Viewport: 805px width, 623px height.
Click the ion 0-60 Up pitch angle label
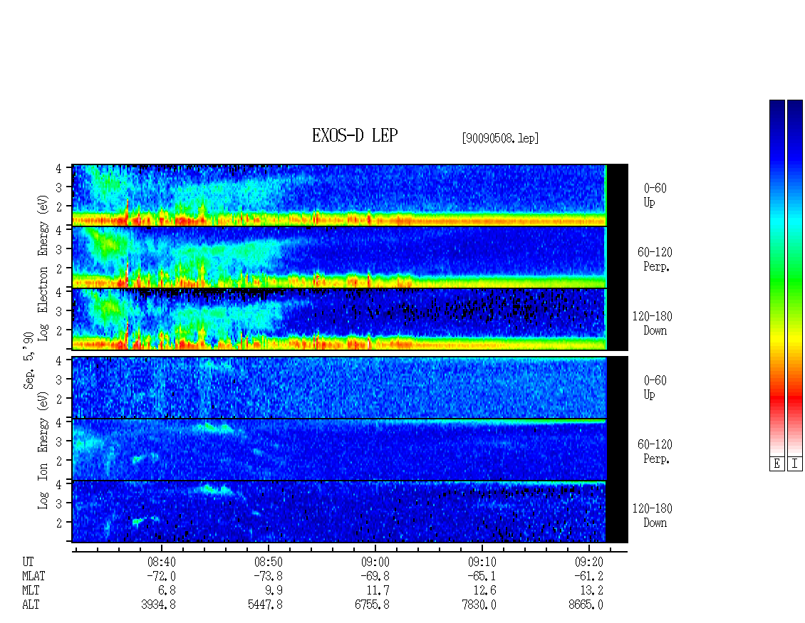tap(655, 388)
